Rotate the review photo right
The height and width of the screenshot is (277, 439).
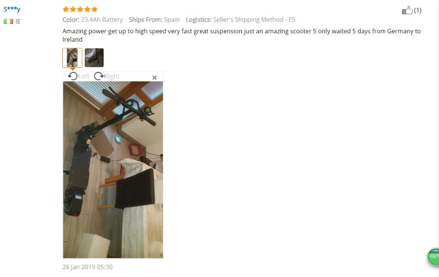(98, 76)
